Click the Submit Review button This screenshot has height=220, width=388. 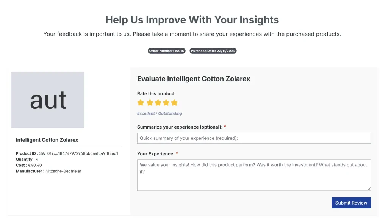351,203
